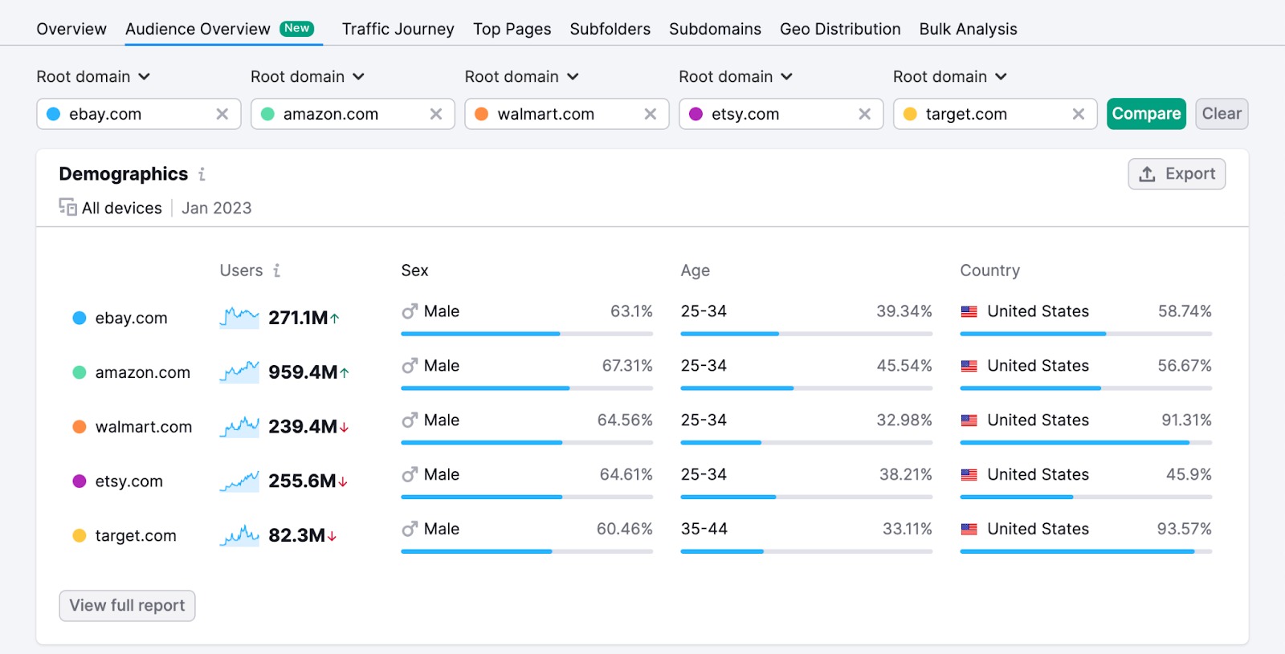Image resolution: width=1285 pixels, height=654 pixels.
Task: Remove ebay.com from the domain field
Action: pyautogui.click(x=222, y=114)
